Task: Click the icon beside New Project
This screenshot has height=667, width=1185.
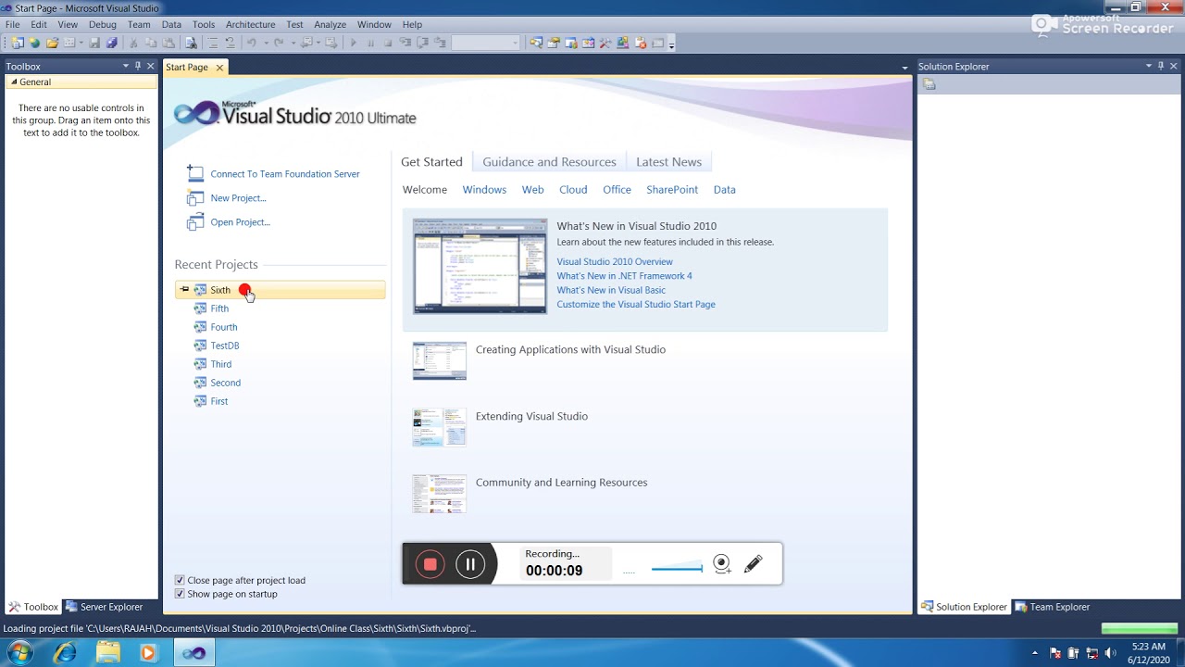Action: pos(194,197)
